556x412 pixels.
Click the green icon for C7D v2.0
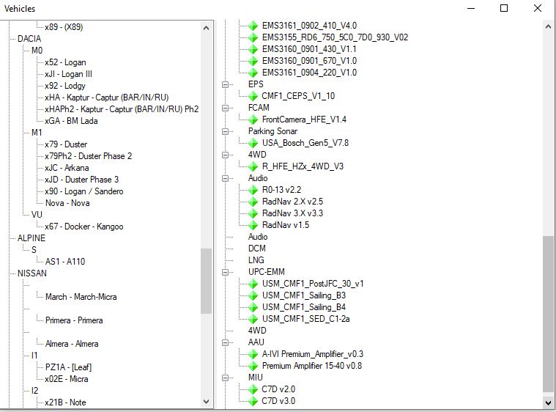pyautogui.click(x=253, y=389)
